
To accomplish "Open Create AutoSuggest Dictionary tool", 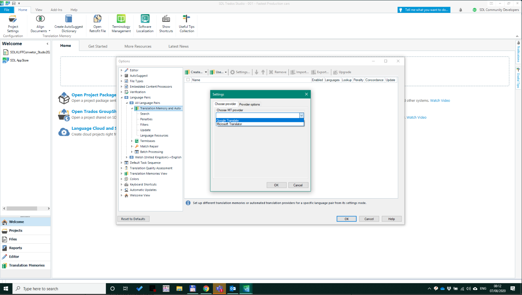I will [68, 24].
